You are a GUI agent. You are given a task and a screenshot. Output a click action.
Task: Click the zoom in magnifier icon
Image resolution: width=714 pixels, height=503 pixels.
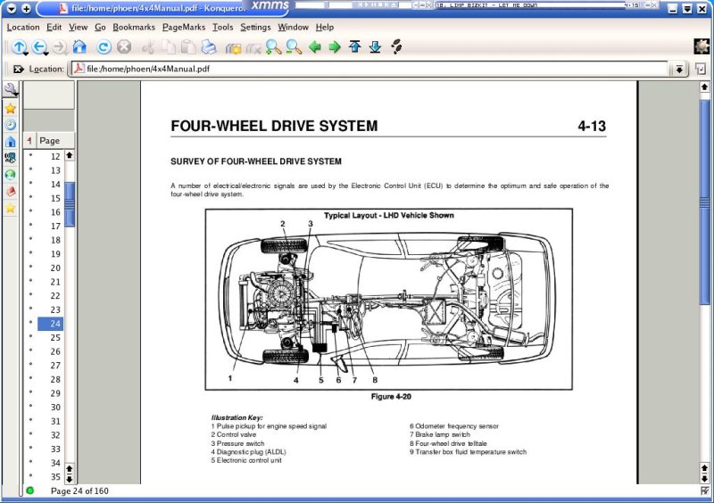pyautogui.click(x=271, y=47)
